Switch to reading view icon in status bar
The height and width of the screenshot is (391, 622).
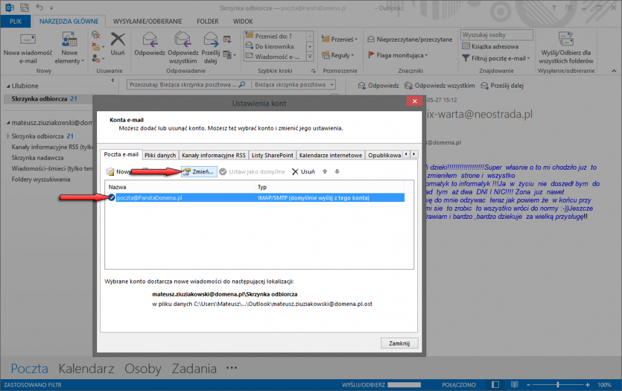514,385
